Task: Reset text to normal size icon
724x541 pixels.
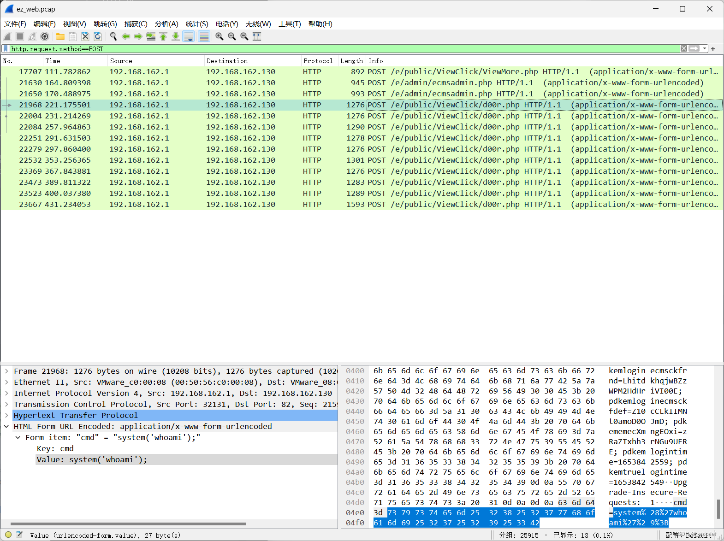Action: click(244, 36)
